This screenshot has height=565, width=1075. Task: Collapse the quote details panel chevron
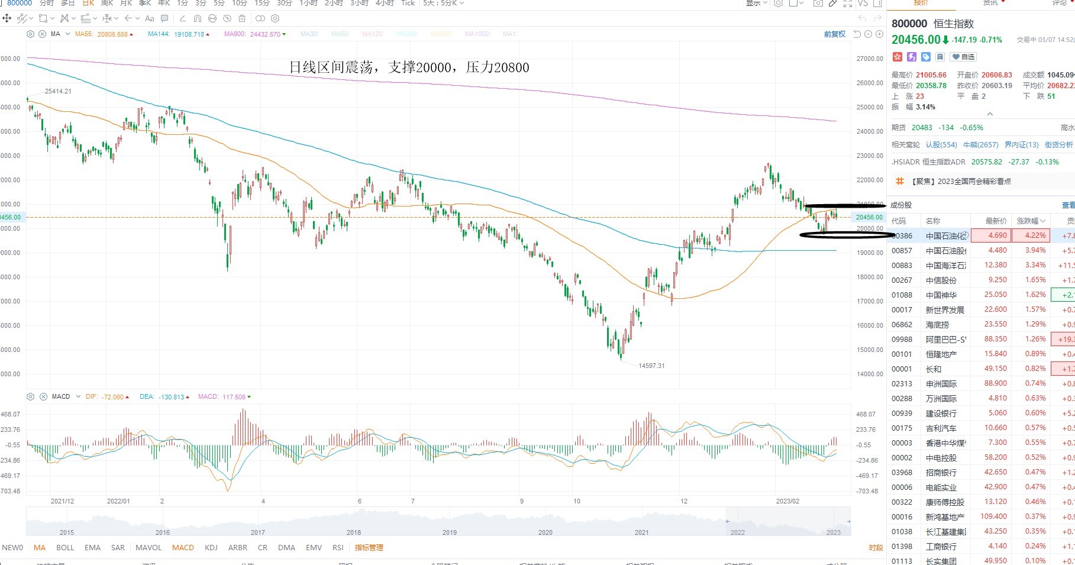coord(990,114)
